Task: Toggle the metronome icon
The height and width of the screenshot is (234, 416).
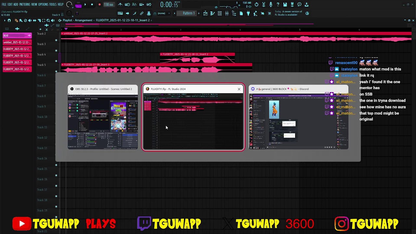Action: (120, 5)
